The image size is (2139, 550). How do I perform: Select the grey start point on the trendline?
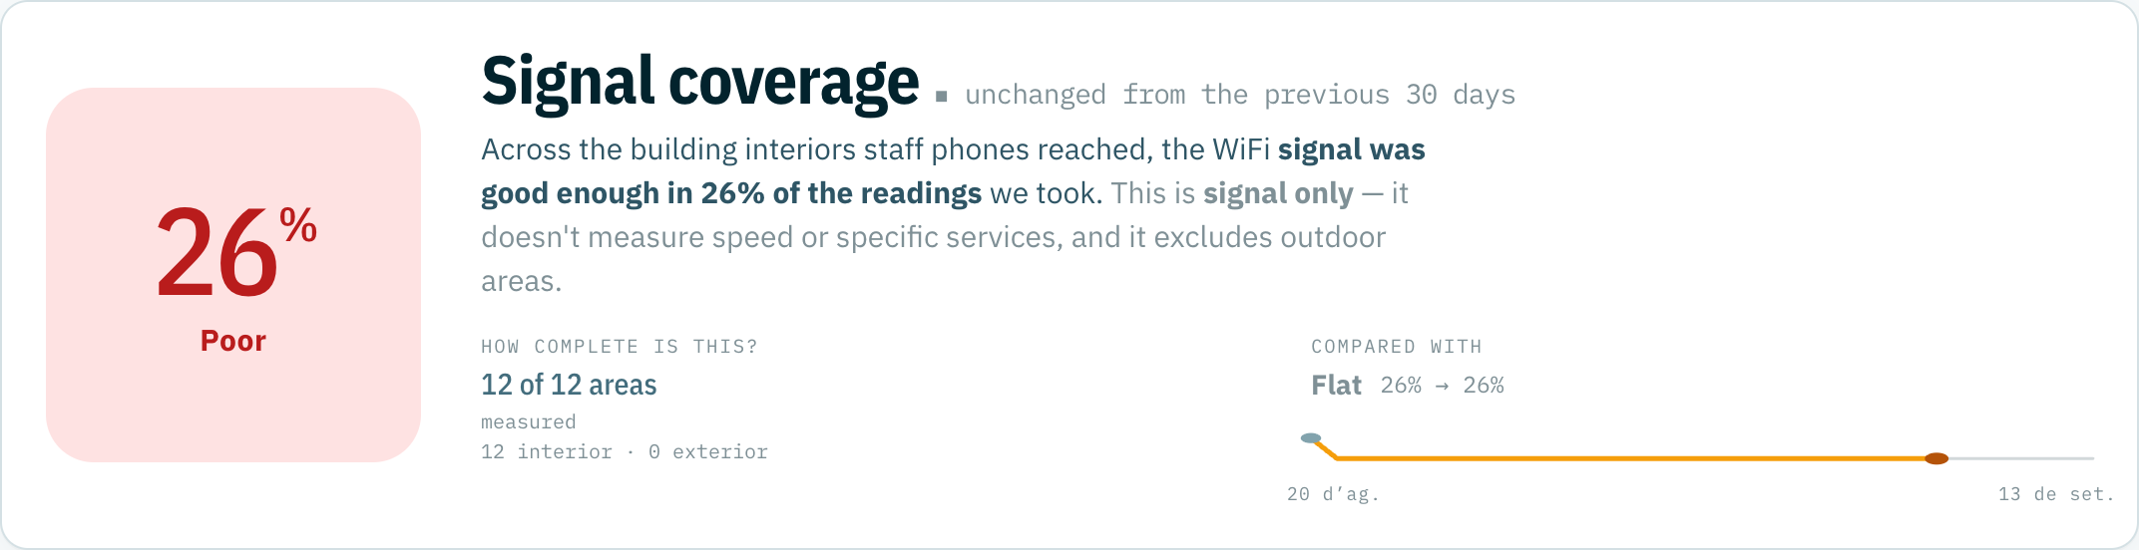tap(1311, 438)
